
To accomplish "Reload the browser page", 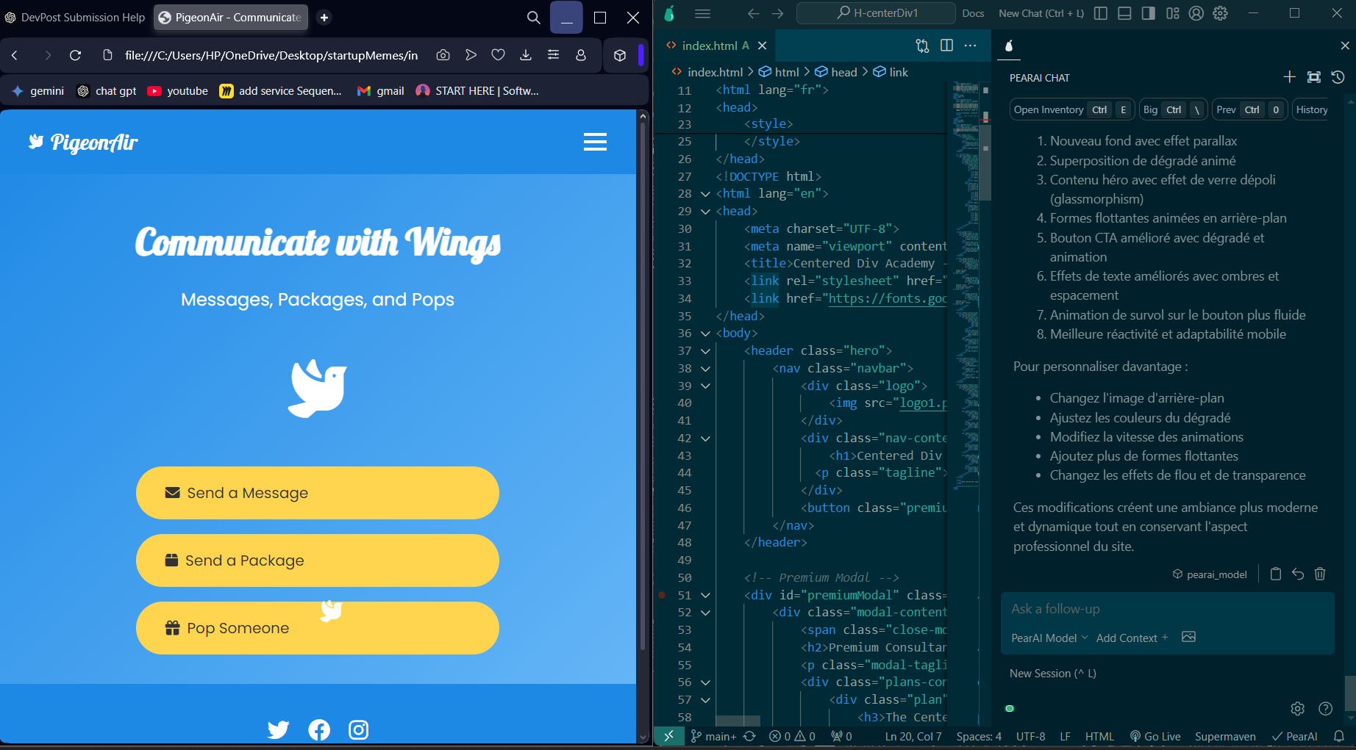I will coord(75,55).
